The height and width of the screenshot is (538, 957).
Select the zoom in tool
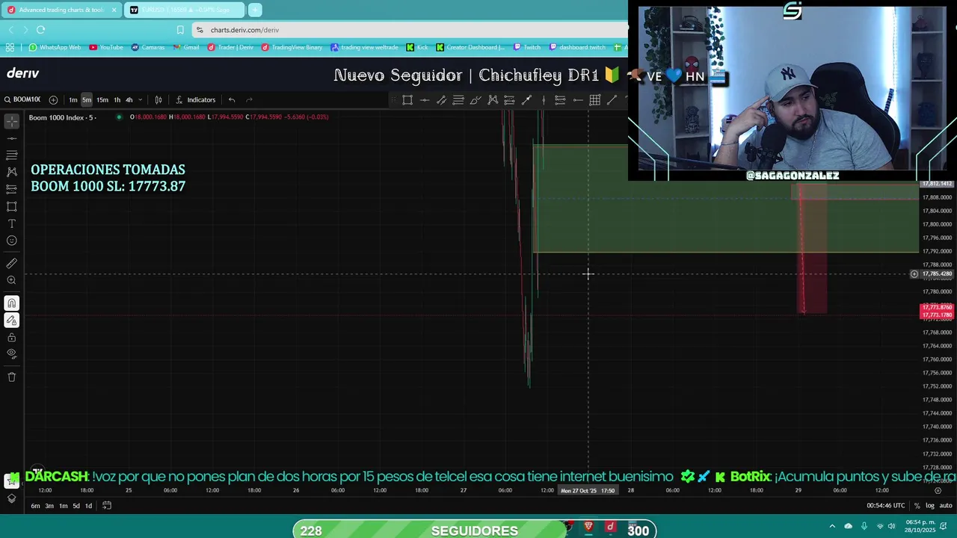point(11,280)
